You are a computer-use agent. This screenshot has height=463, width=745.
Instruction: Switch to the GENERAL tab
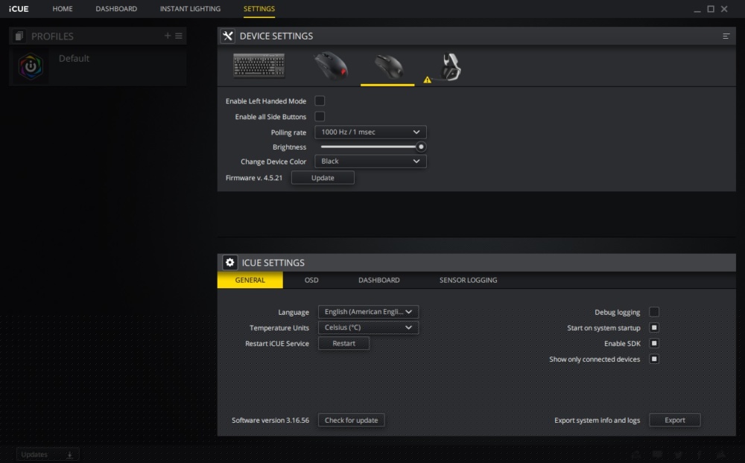pyautogui.click(x=250, y=280)
